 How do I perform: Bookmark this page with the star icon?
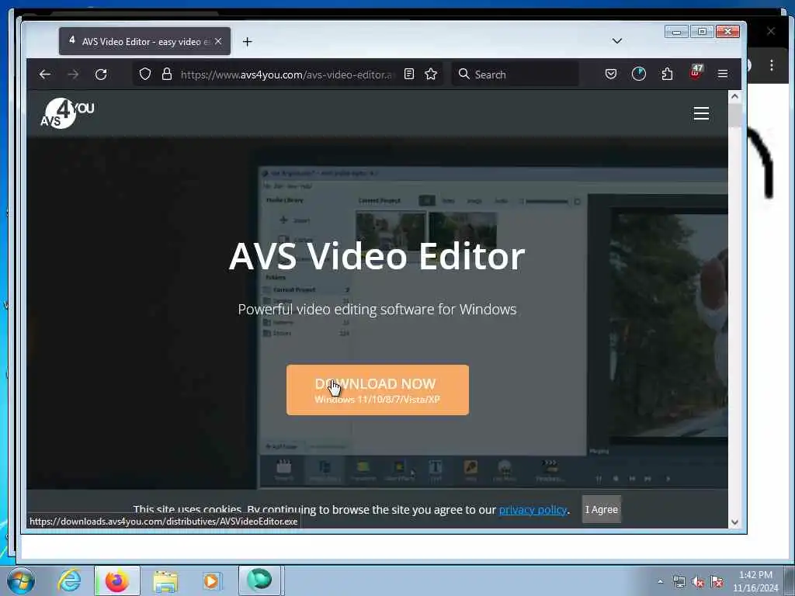point(431,74)
